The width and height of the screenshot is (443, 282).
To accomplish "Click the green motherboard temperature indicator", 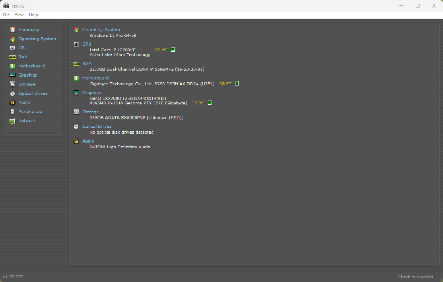I will coord(237,84).
